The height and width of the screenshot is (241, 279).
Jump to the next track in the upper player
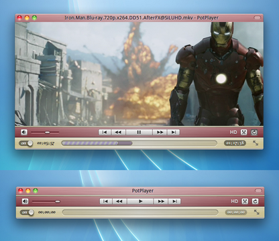pos(174,133)
